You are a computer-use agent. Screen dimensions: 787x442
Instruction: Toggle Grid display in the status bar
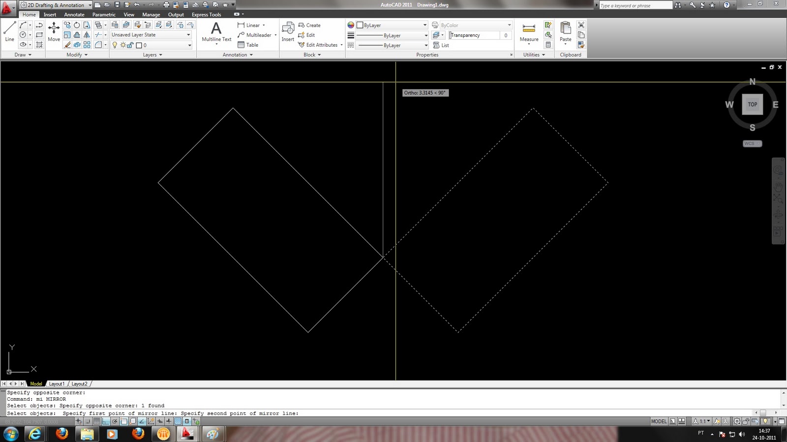click(x=96, y=421)
